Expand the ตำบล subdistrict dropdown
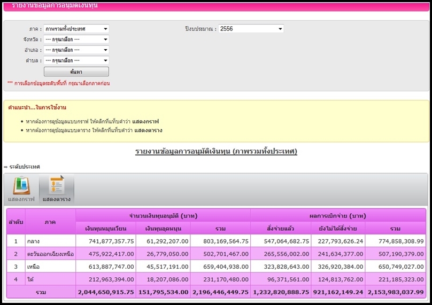 click(x=76, y=61)
